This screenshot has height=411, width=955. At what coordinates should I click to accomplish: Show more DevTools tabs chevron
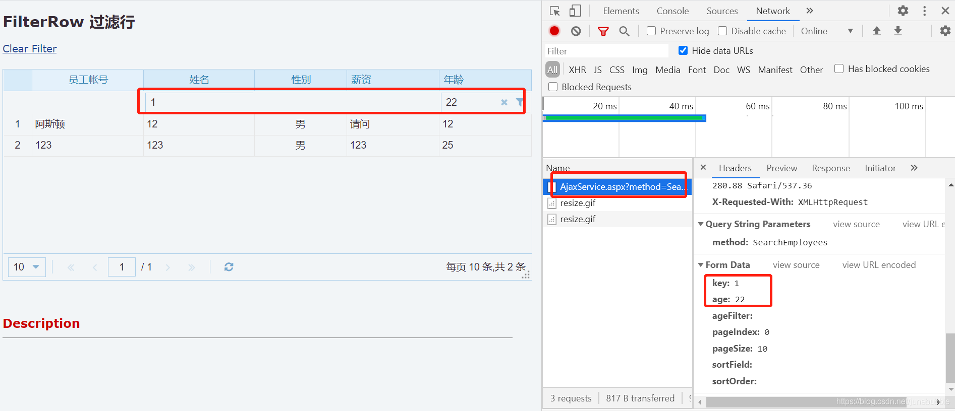tap(810, 11)
